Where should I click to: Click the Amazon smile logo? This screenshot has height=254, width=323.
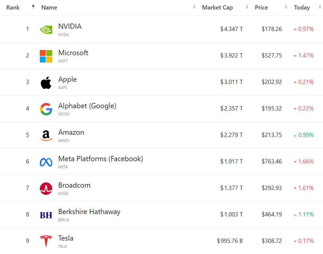point(46,135)
